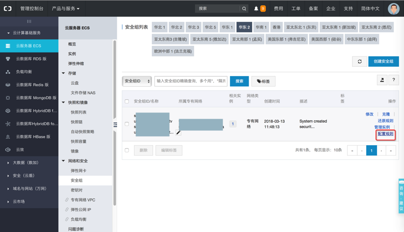Click the 负载均衡 link icon in ECS menu

point(67,219)
